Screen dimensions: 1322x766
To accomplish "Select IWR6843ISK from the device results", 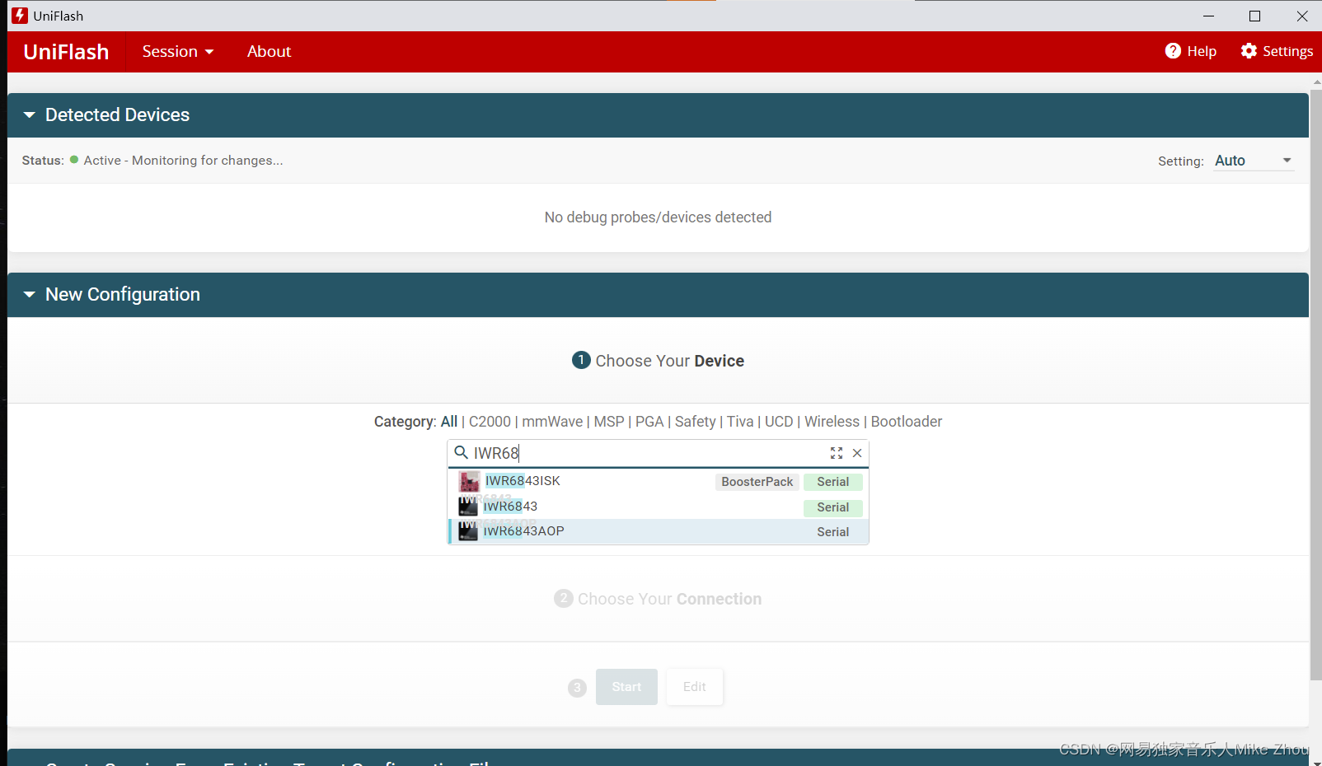I will tap(658, 481).
